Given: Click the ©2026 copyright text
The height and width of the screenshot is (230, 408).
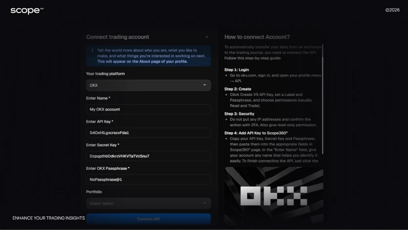Looking at the screenshot, I should click(x=392, y=10).
